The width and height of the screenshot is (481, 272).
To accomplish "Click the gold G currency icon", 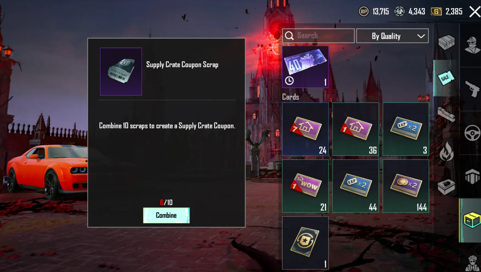I will pos(436,12).
